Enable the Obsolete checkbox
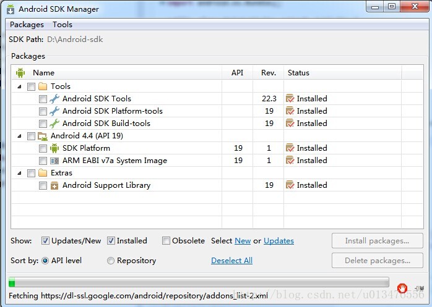The width and height of the screenshot is (432, 307). 166,241
